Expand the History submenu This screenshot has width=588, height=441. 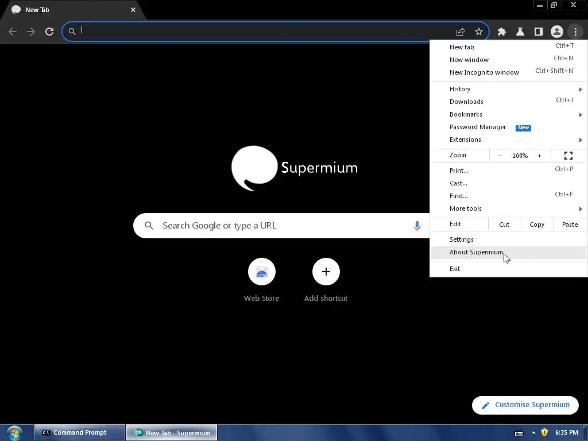click(x=509, y=89)
